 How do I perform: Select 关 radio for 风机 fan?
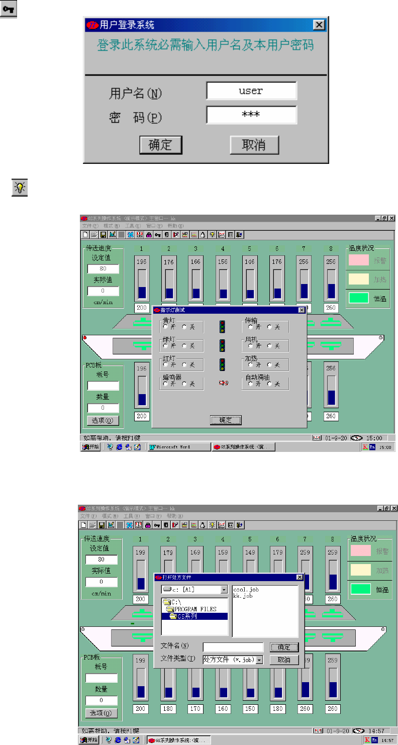click(269, 346)
